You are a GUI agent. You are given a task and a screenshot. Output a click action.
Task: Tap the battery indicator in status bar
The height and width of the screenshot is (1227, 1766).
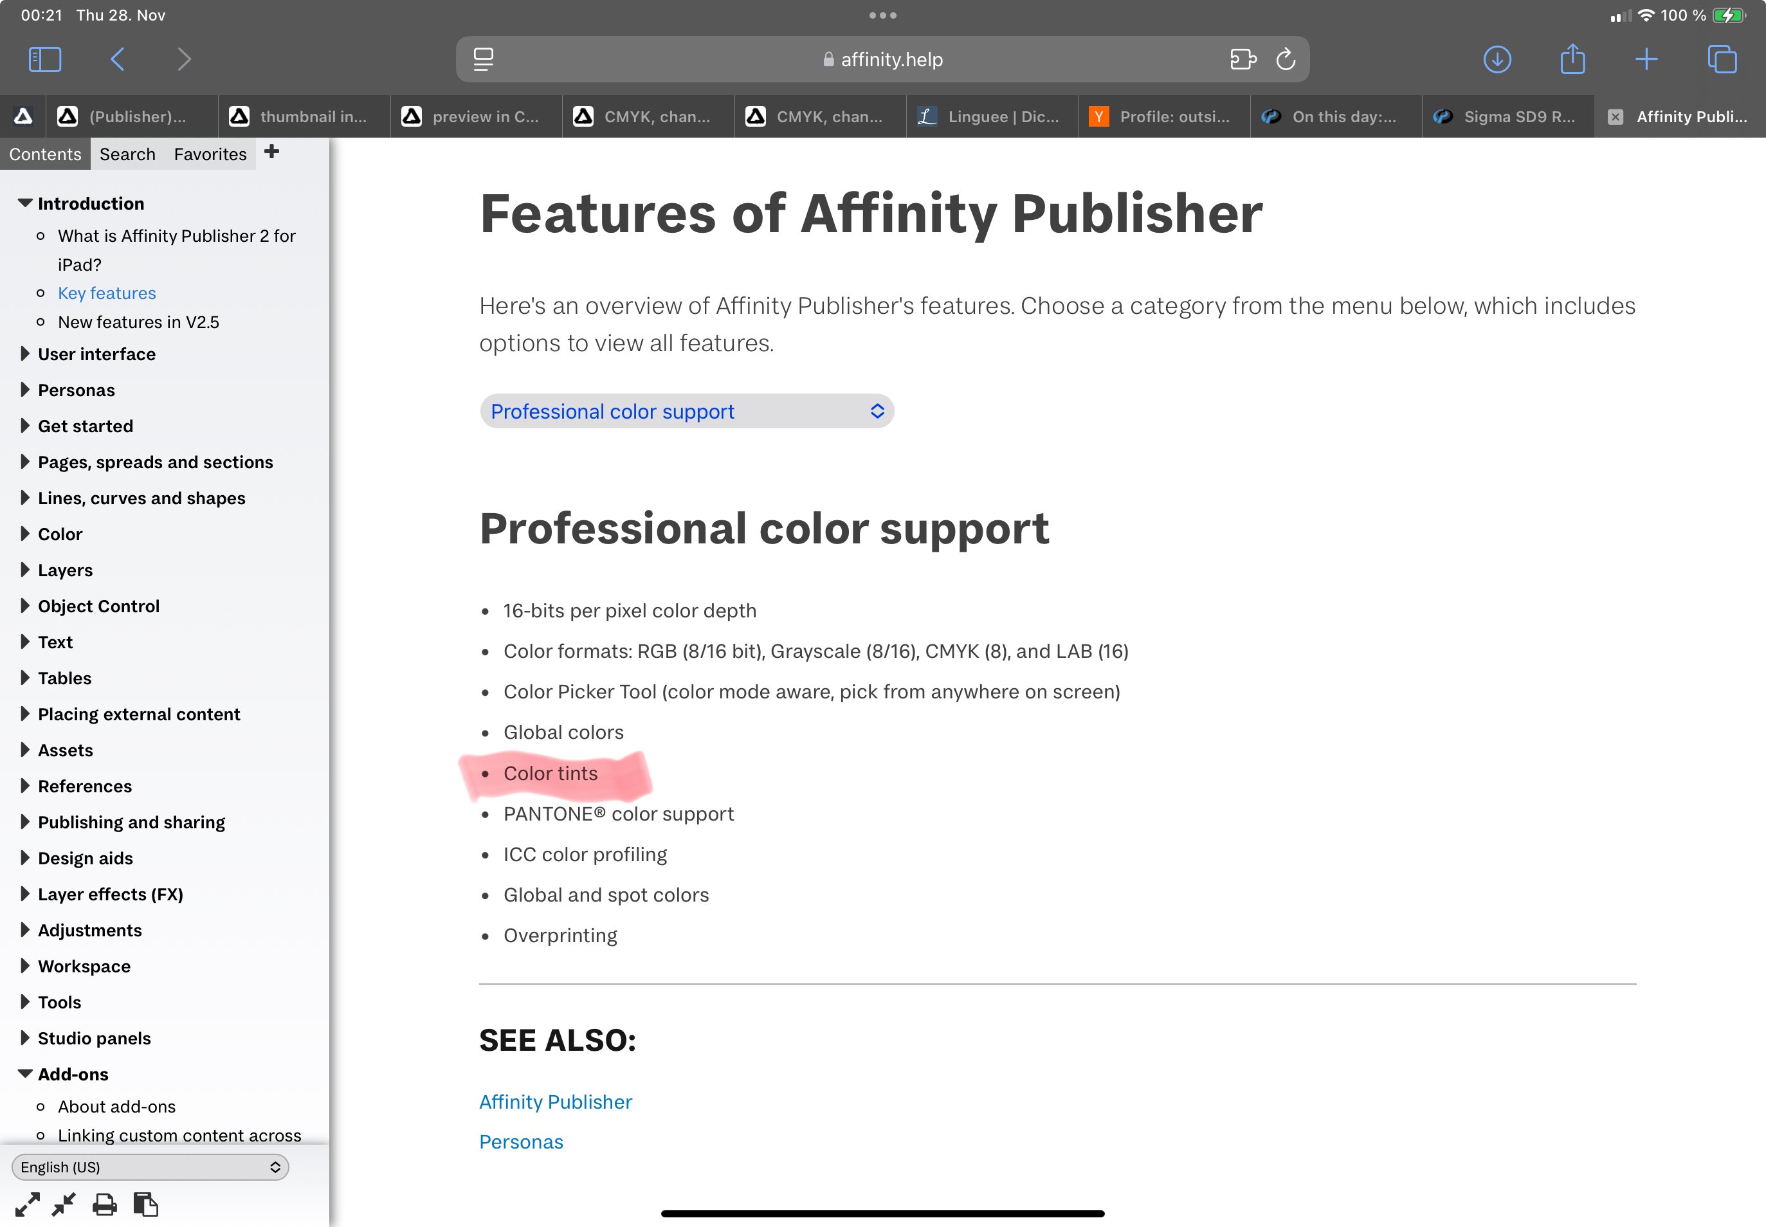[x=1729, y=15]
